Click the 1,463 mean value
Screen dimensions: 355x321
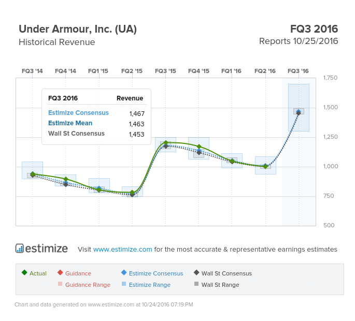coord(136,124)
